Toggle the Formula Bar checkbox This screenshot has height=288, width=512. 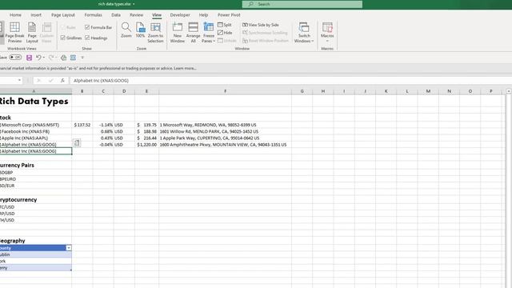tap(87, 27)
